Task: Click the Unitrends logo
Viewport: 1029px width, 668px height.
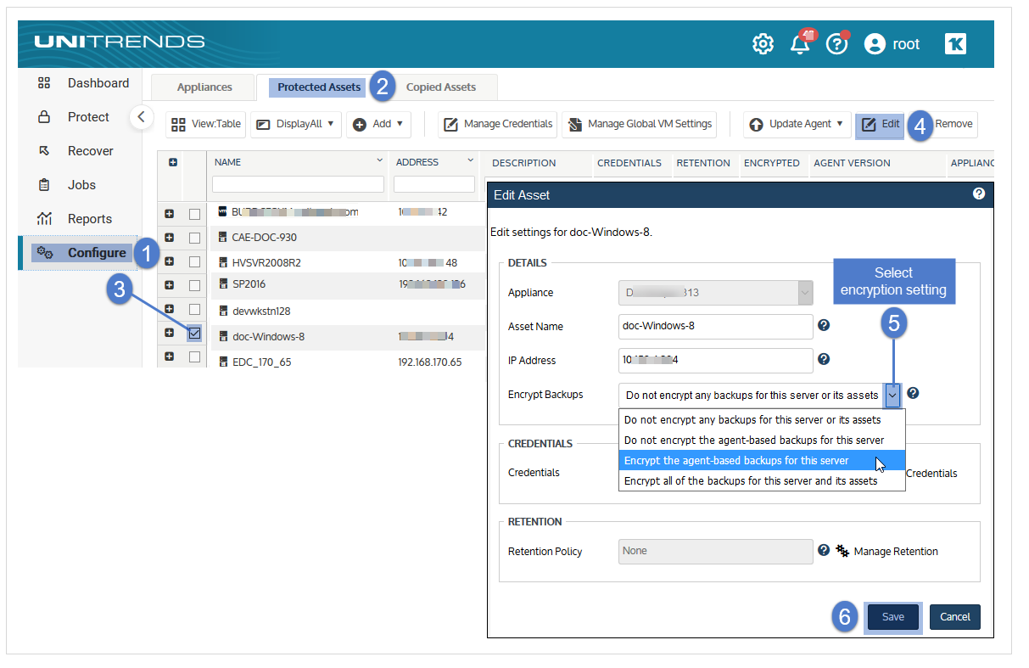Action: pos(119,42)
